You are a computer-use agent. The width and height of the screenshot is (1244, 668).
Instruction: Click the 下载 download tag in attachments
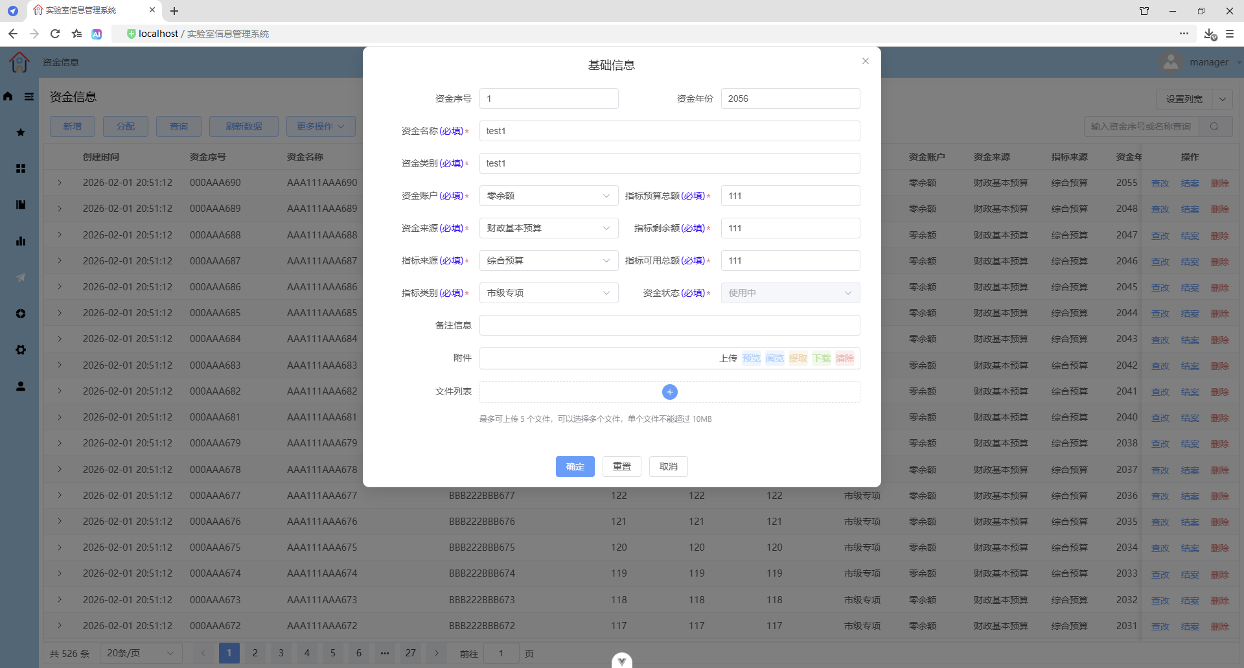[x=822, y=358]
